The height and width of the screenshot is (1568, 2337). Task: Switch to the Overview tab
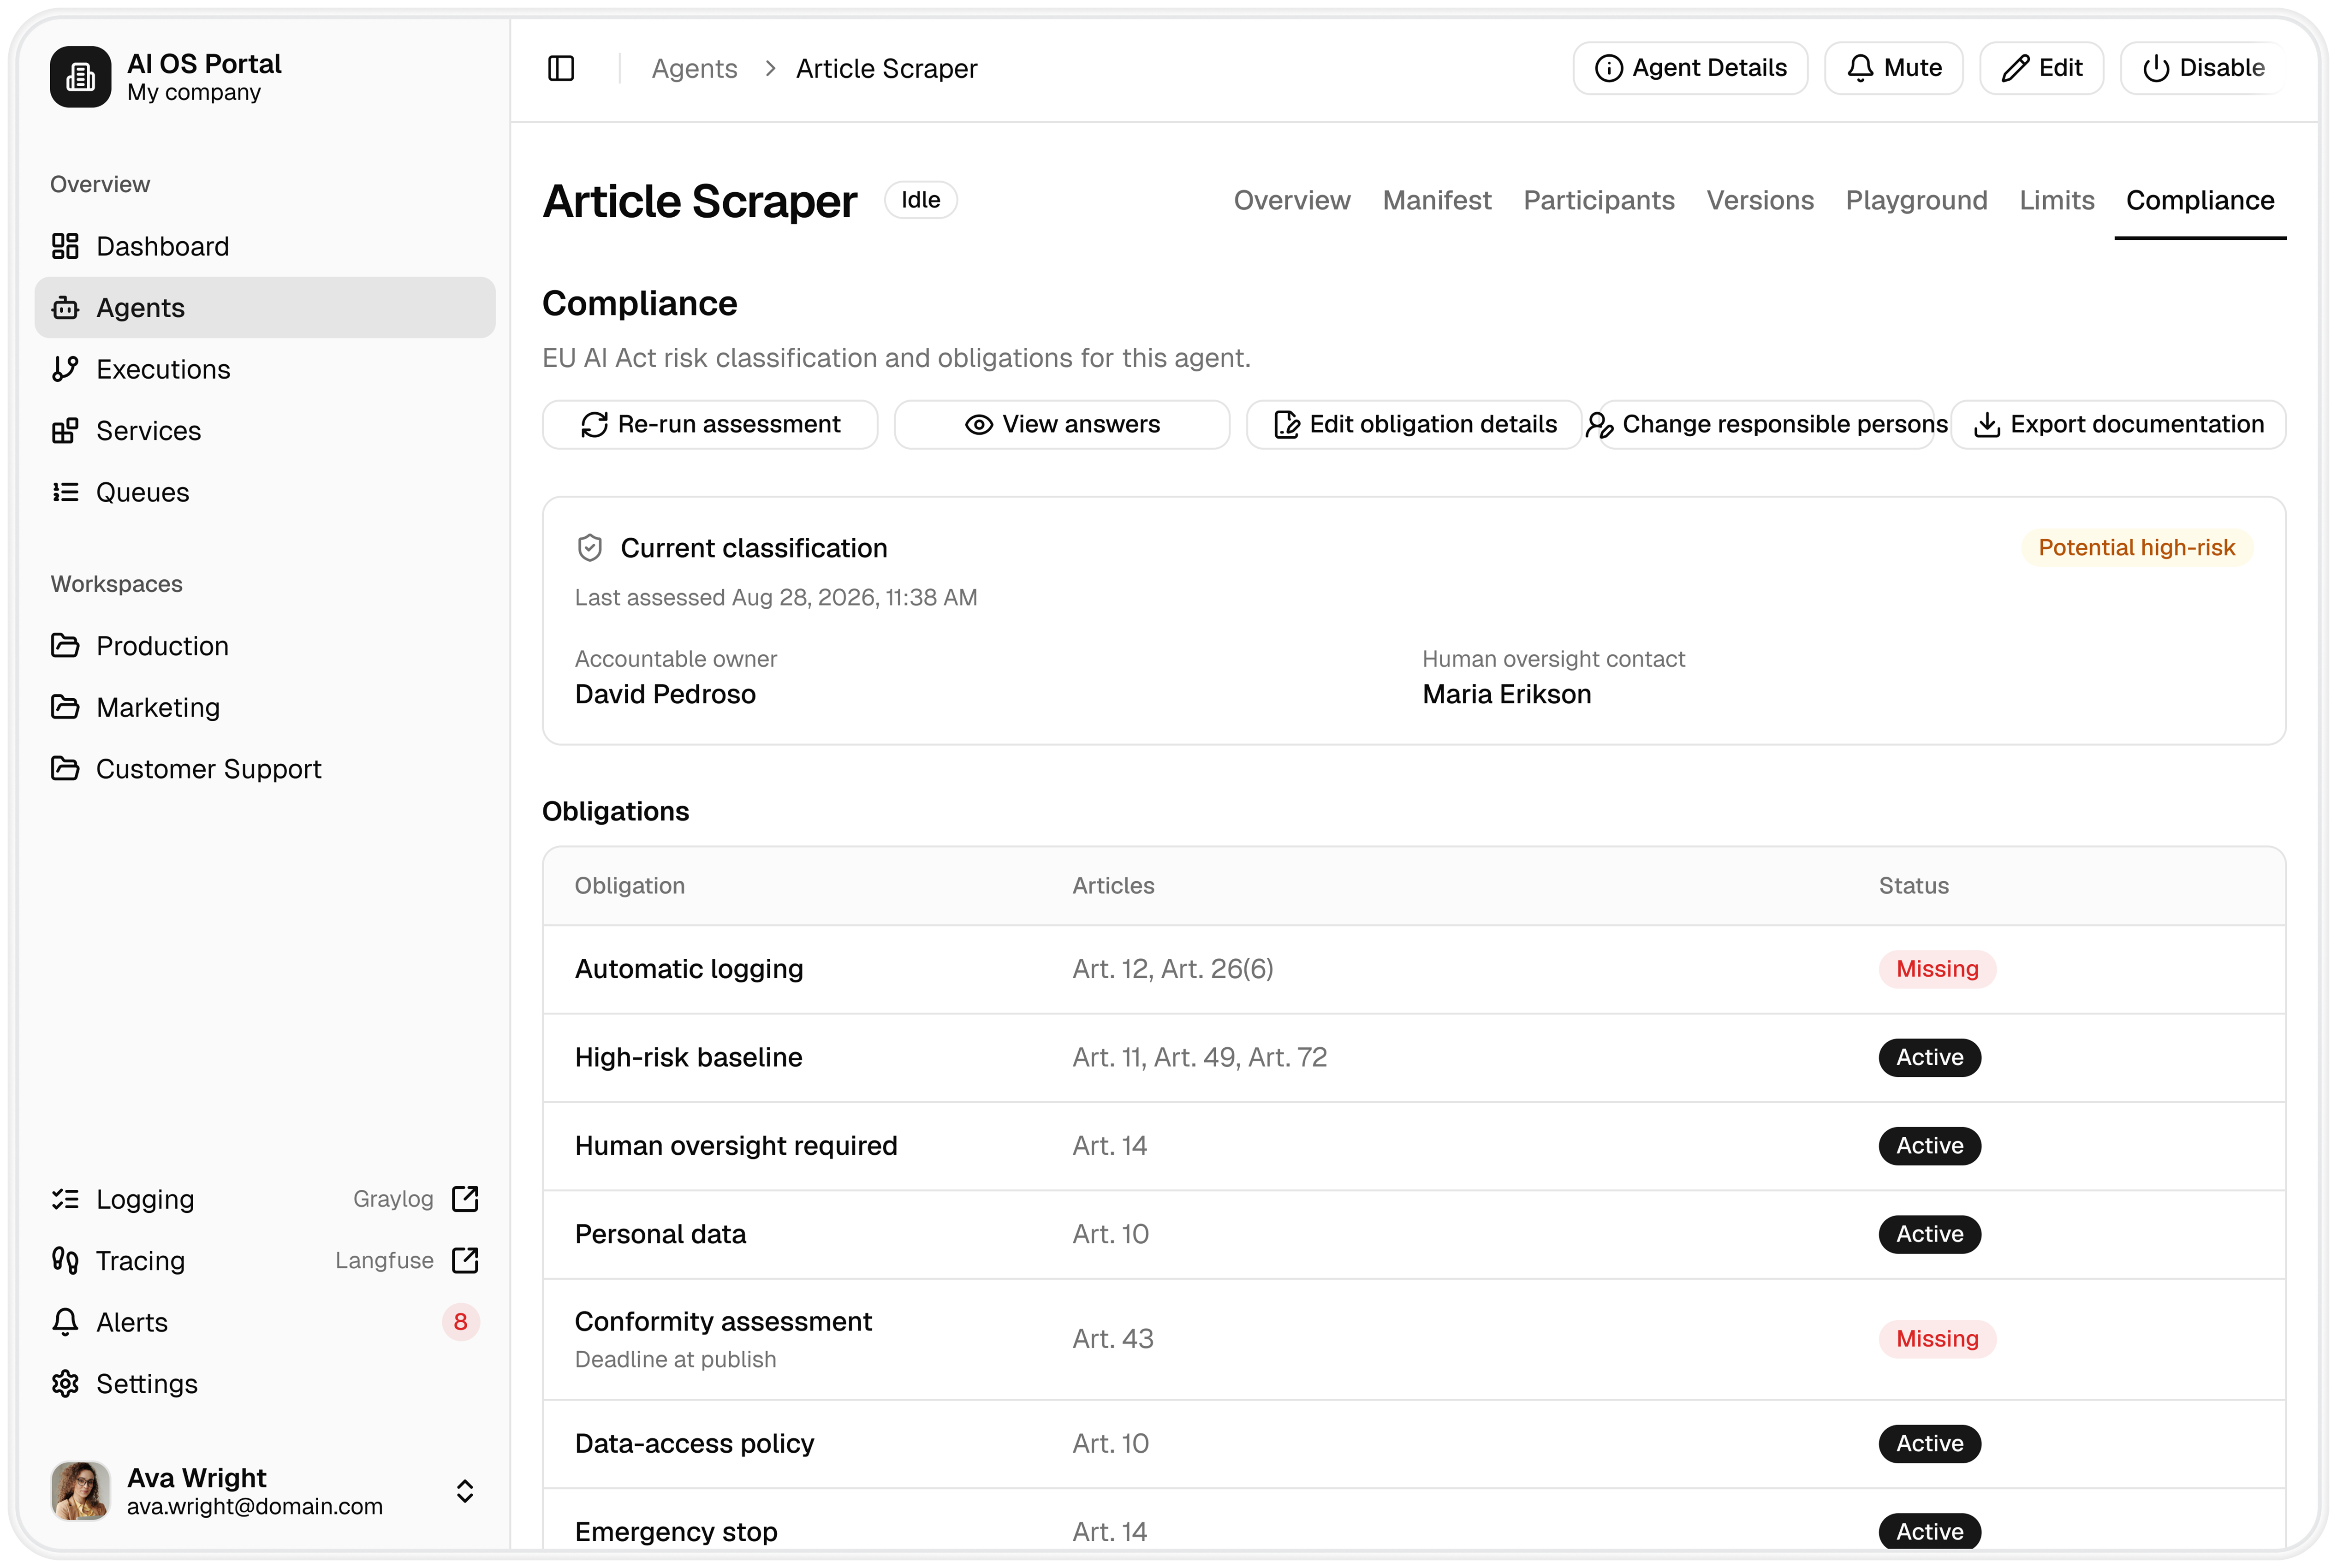point(1291,200)
